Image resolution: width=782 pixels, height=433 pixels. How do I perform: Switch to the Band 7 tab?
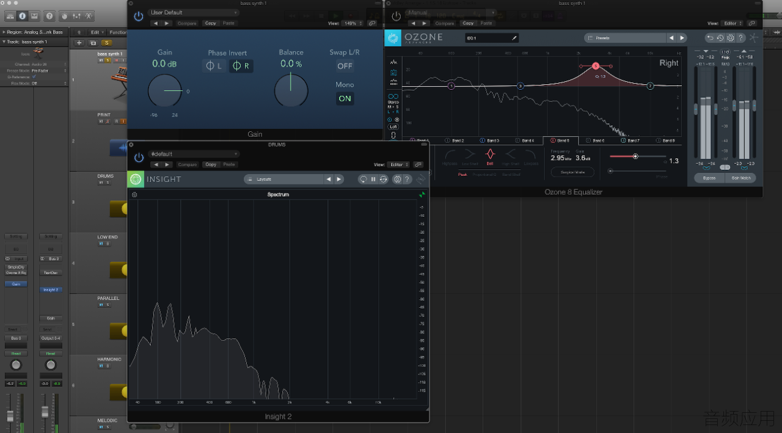coord(631,140)
